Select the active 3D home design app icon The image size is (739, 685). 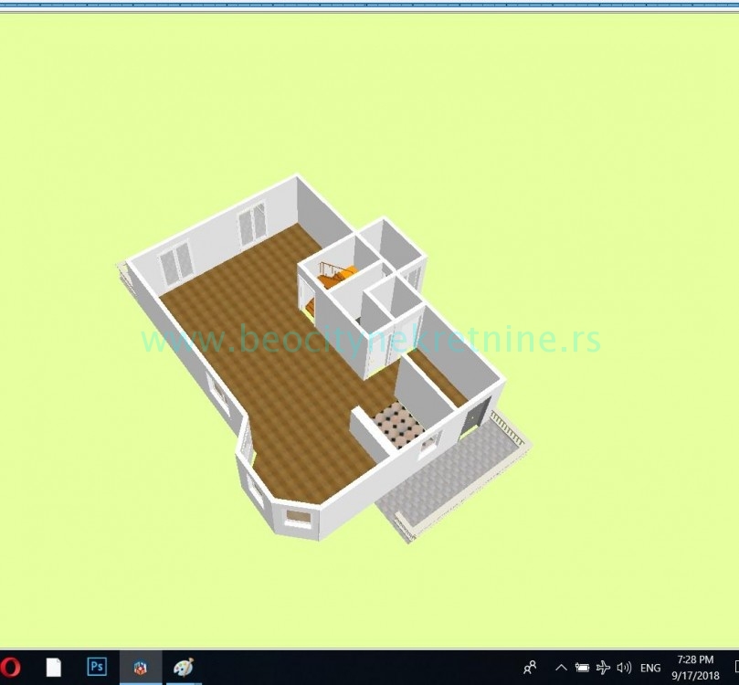(139, 668)
